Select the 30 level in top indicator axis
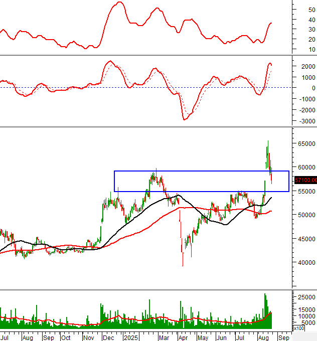The width and height of the screenshot is (317, 341). (x=312, y=30)
